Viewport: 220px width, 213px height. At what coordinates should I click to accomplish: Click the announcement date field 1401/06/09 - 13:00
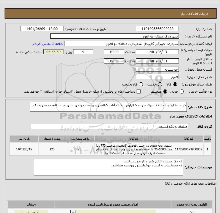pyautogui.click(x=42, y=29)
